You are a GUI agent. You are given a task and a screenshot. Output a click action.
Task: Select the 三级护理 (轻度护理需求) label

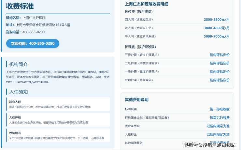[x=142, y=55]
